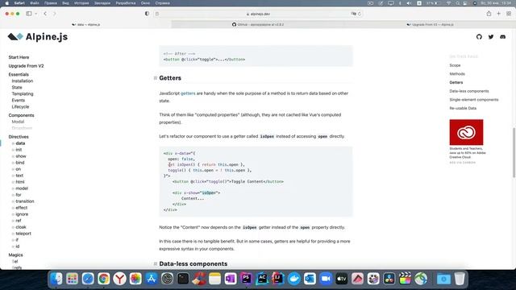The height and width of the screenshot is (290, 516).
Task: Click the anchor icon beside Getters heading
Action: point(155,78)
